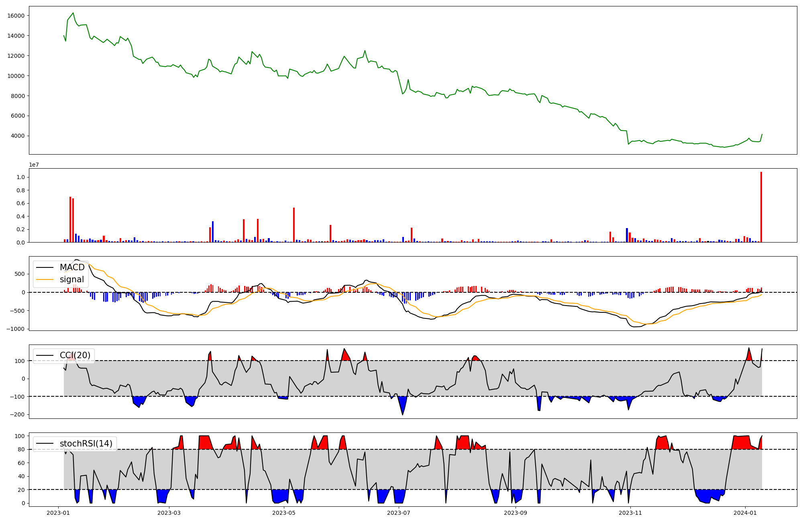Select the stochRSI(14) legend entry
The image size is (803, 522).
click(86, 444)
